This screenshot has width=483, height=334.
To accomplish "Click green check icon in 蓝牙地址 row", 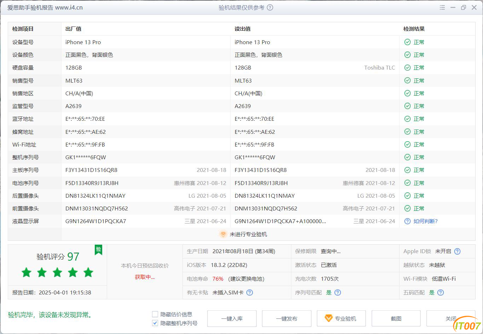I will coord(407,119).
